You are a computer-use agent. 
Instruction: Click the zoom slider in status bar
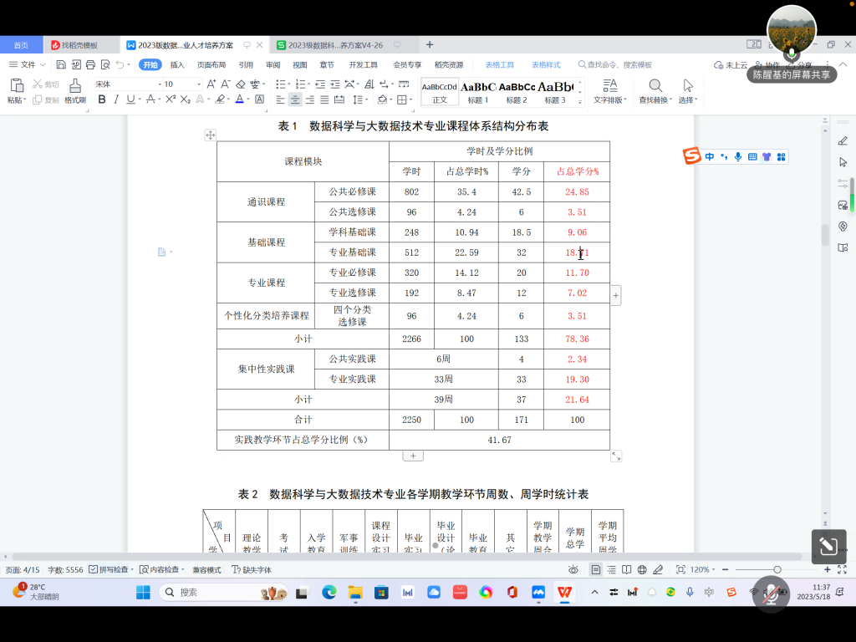click(777, 569)
